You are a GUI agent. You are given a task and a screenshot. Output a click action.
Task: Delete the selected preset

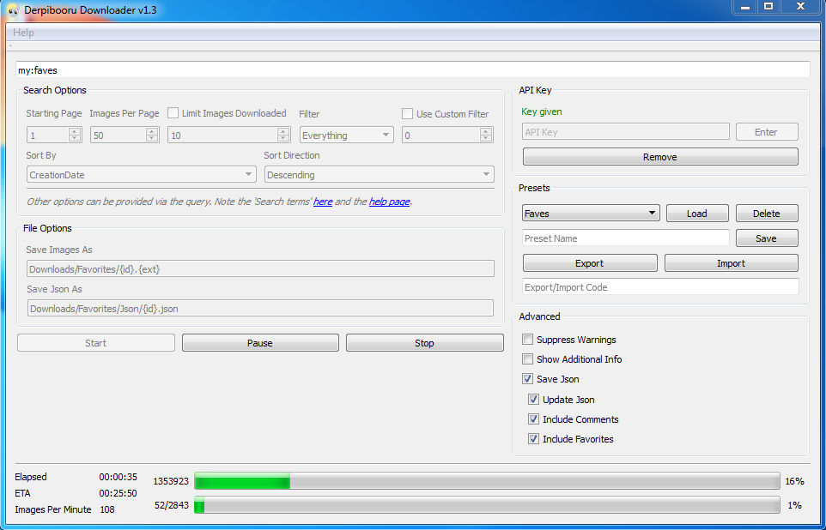click(767, 214)
